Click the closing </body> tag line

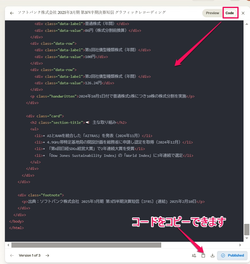click(16, 221)
